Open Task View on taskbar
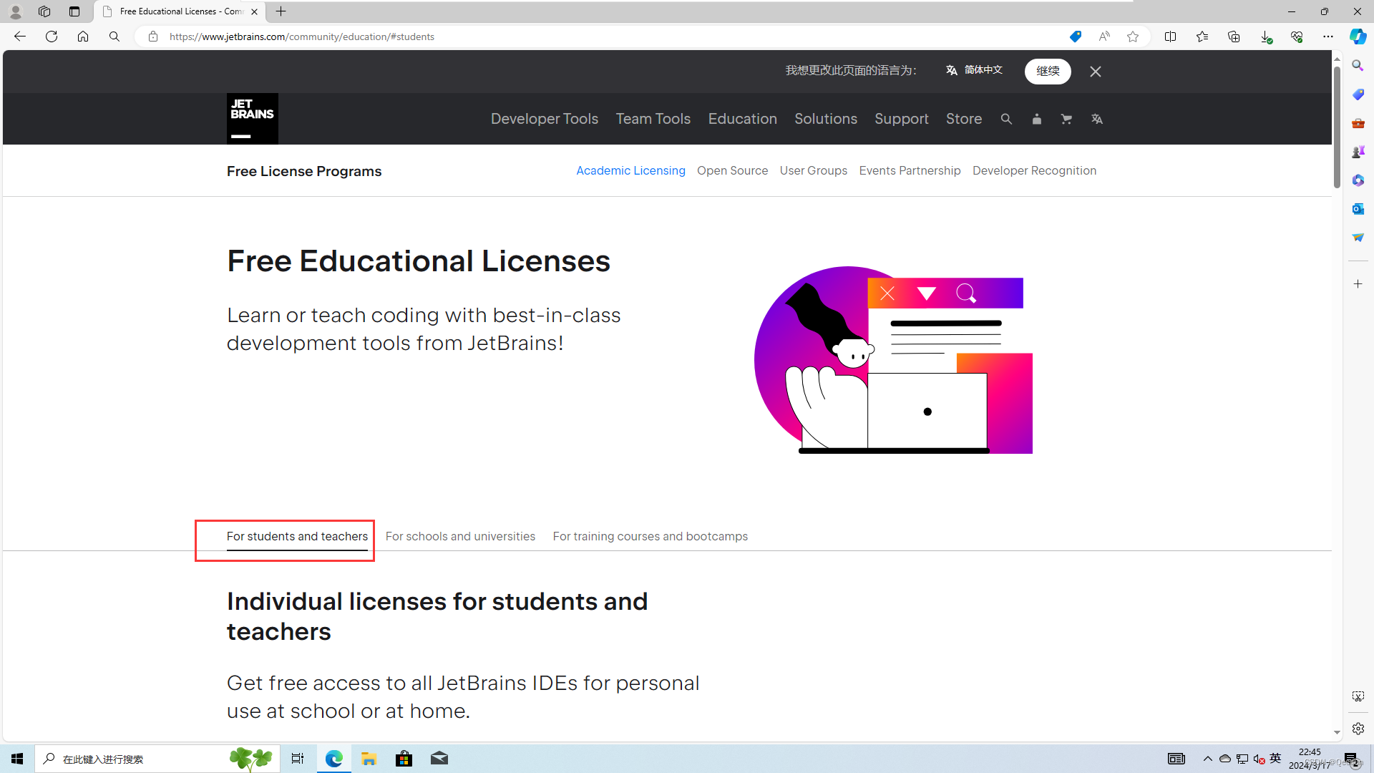 pyautogui.click(x=298, y=759)
